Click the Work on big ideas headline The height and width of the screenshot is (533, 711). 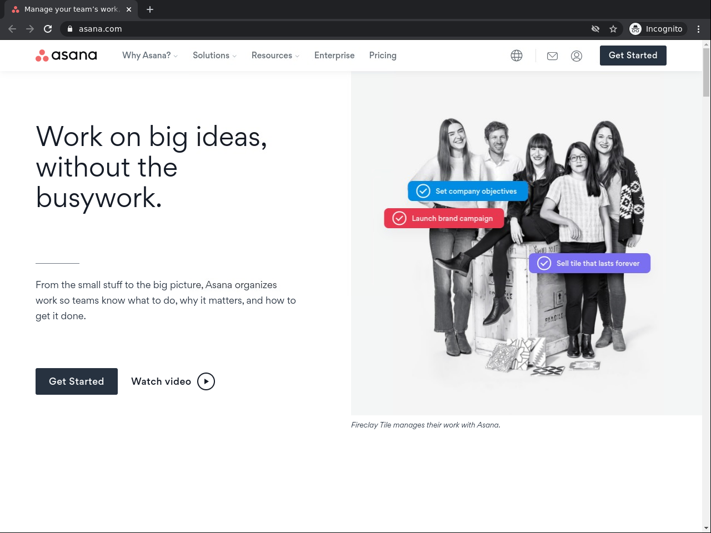click(151, 167)
